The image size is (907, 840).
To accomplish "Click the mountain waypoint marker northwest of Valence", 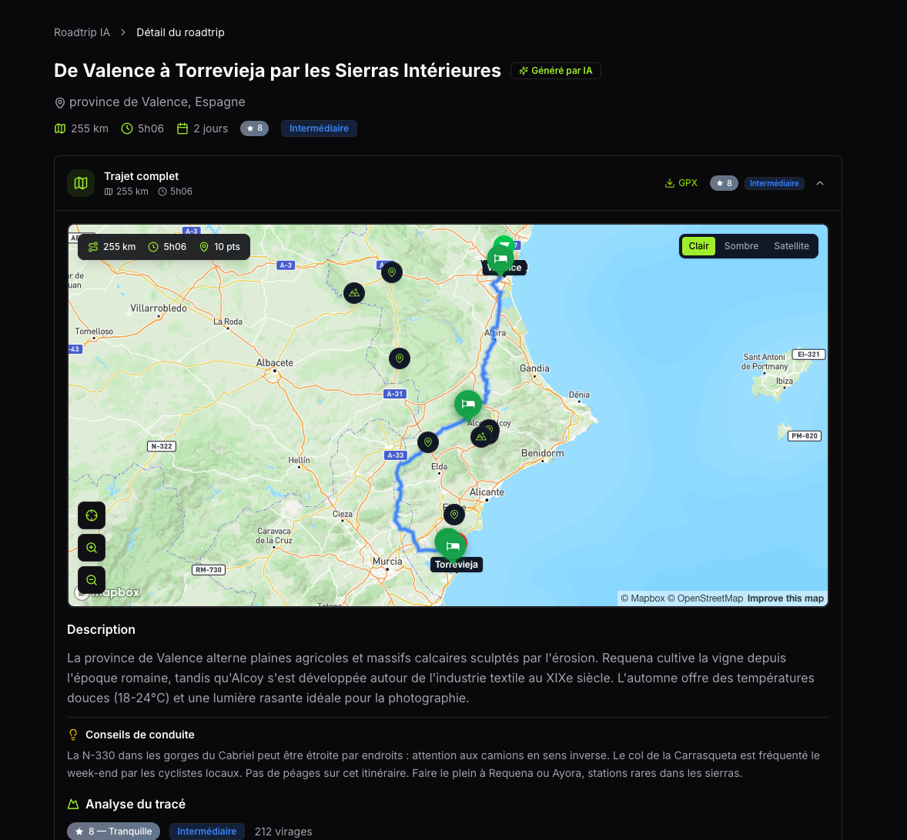I will pyautogui.click(x=354, y=292).
